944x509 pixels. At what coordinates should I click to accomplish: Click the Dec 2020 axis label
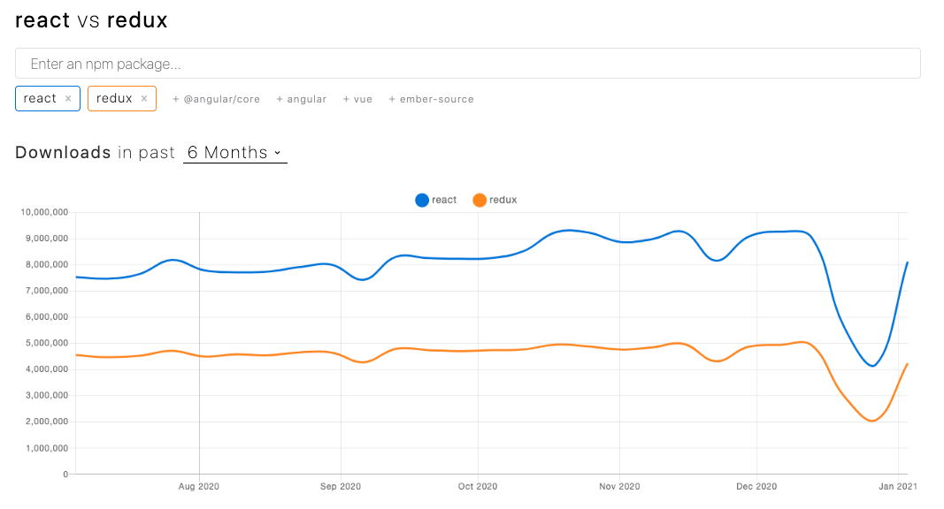pyautogui.click(x=756, y=486)
